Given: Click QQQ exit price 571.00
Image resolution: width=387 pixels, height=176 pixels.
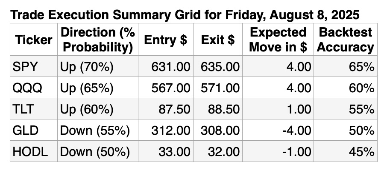Looking at the screenshot, I should tap(218, 88).
